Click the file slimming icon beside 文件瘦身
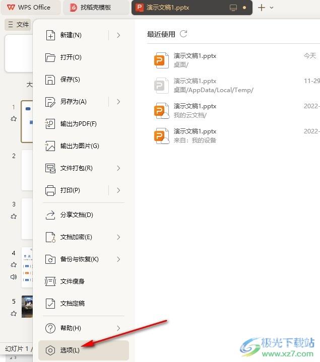This screenshot has width=320, height=362. pos(50,281)
